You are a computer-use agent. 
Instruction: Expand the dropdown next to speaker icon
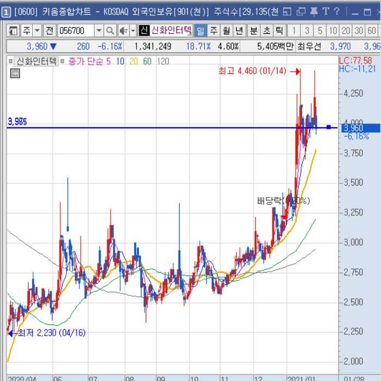coord(133,30)
